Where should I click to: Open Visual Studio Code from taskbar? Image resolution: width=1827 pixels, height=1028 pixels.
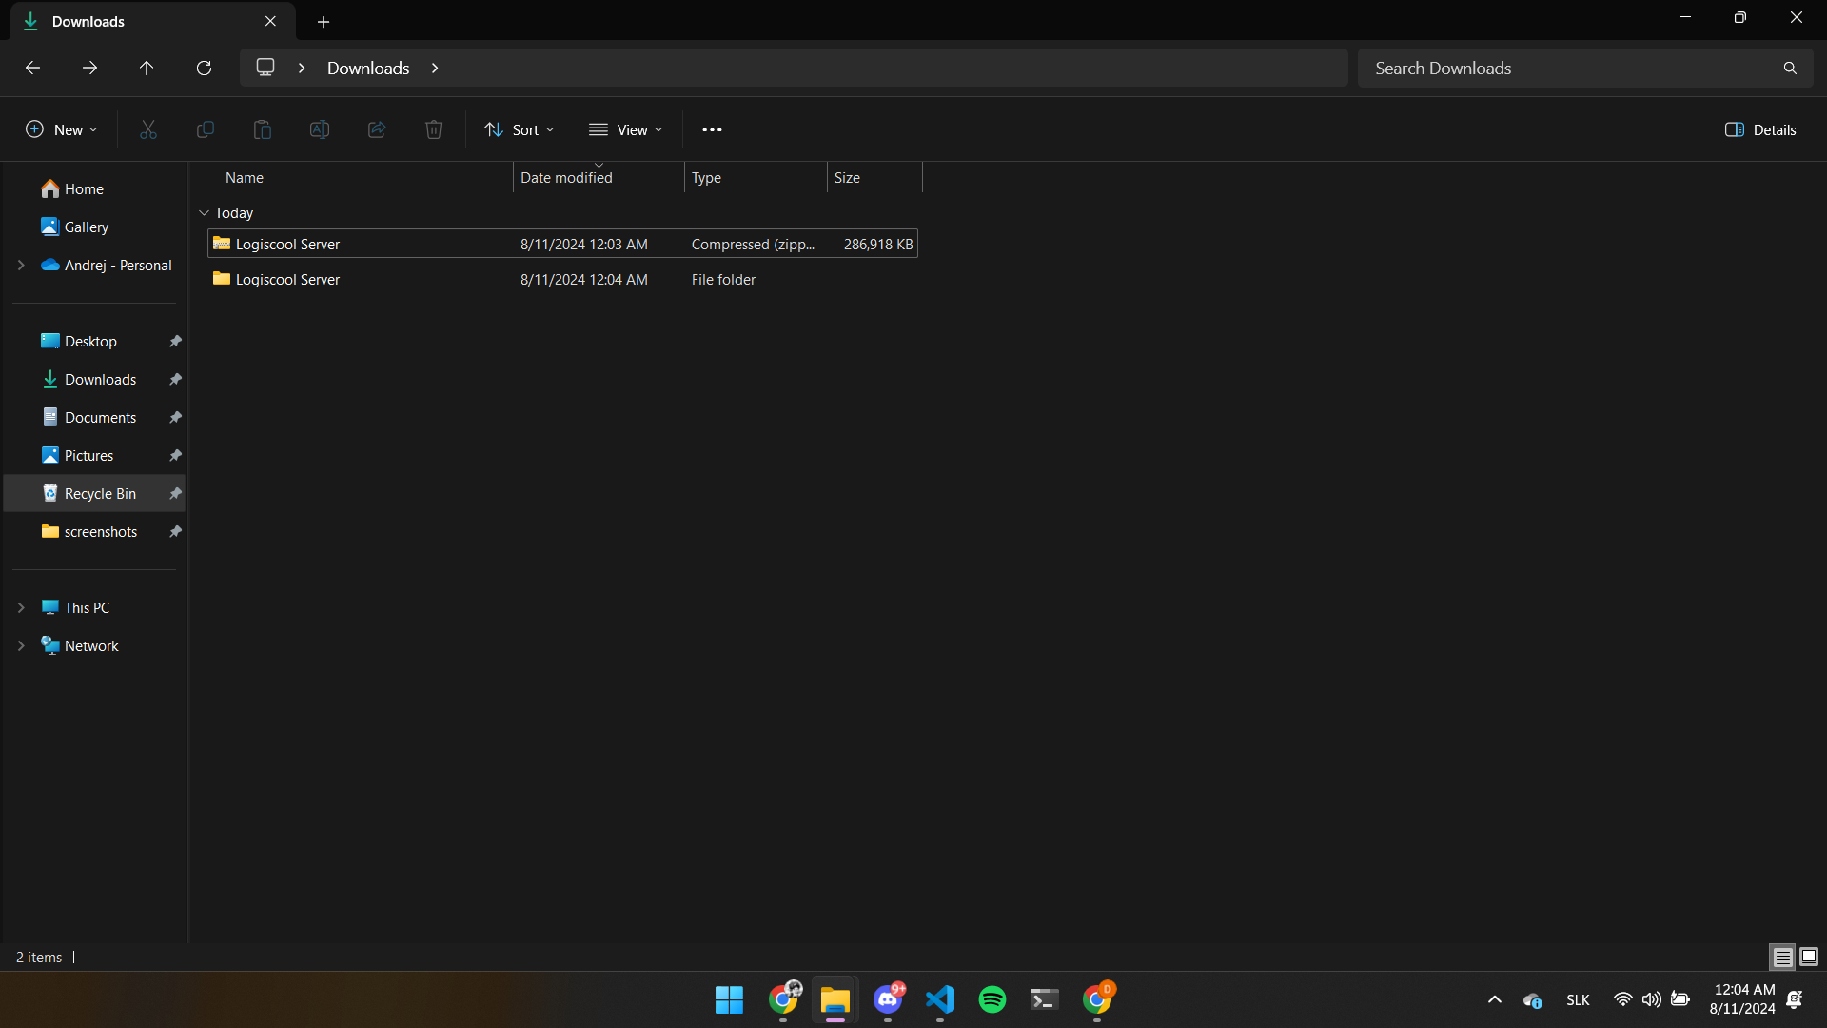coord(940,999)
